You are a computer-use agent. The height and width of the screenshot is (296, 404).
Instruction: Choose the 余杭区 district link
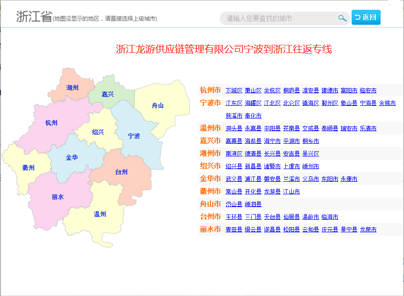[x=272, y=90]
